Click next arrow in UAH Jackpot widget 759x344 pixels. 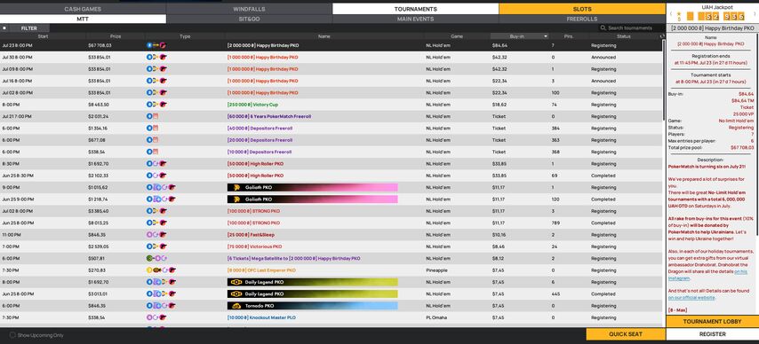coord(755,14)
